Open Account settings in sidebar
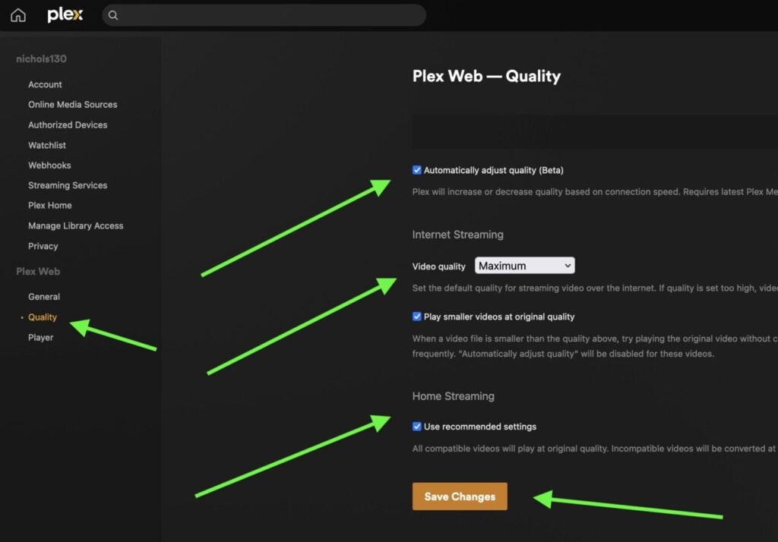The image size is (778, 542). pos(45,84)
